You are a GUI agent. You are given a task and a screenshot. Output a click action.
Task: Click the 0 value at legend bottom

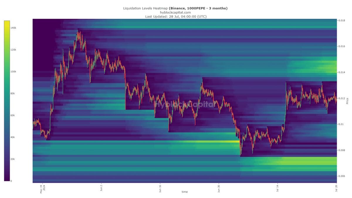click(x=12, y=181)
